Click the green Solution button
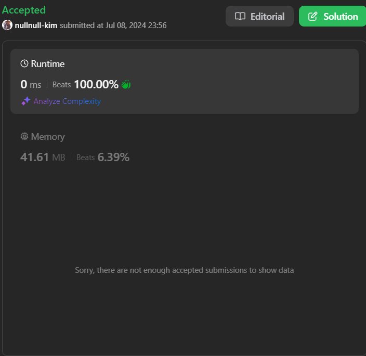 tap(332, 16)
